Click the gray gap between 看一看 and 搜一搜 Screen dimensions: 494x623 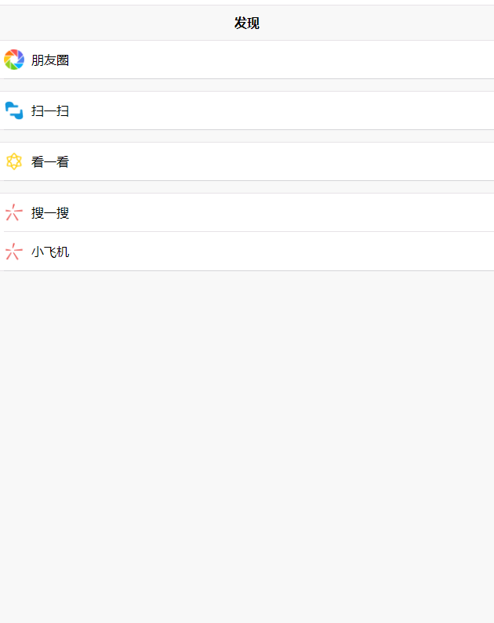click(x=247, y=187)
